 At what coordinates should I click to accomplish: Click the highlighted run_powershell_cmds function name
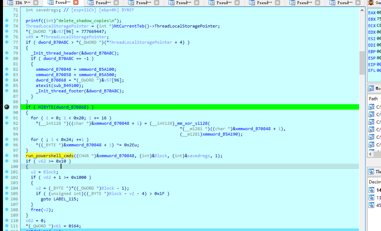click(x=50, y=155)
